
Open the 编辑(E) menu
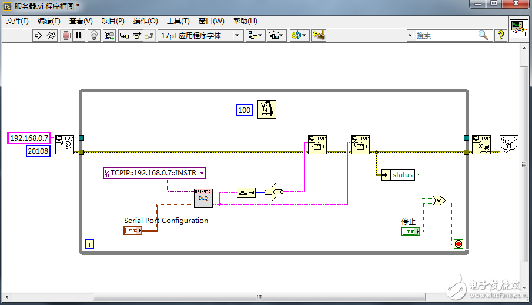tap(49, 21)
